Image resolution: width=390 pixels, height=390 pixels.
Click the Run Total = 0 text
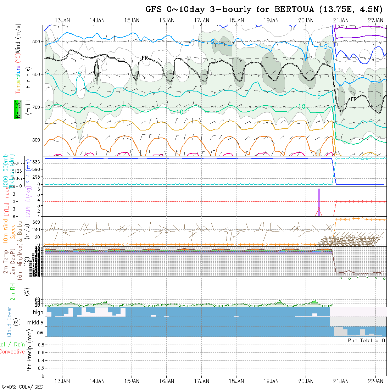366,340
